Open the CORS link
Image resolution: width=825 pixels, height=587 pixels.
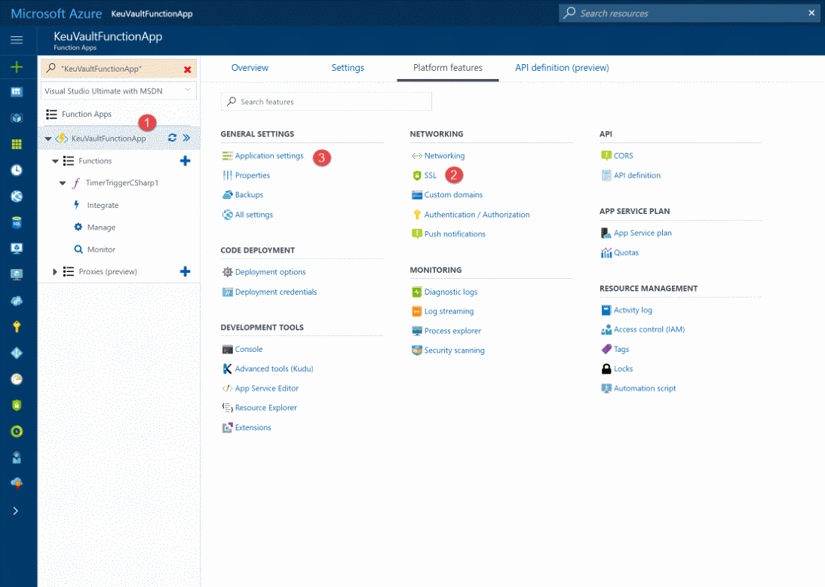click(623, 155)
